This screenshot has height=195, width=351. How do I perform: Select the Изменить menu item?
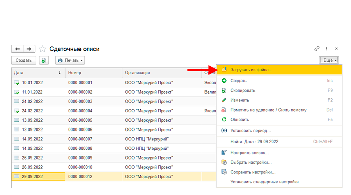279,100
